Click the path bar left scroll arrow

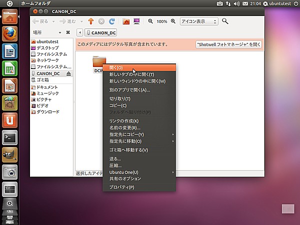80,32
